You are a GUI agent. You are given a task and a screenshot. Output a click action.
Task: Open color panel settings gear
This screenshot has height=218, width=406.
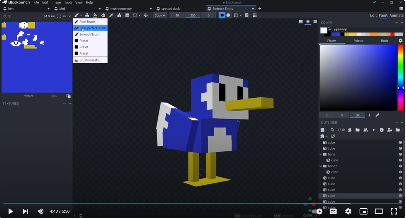(401, 41)
